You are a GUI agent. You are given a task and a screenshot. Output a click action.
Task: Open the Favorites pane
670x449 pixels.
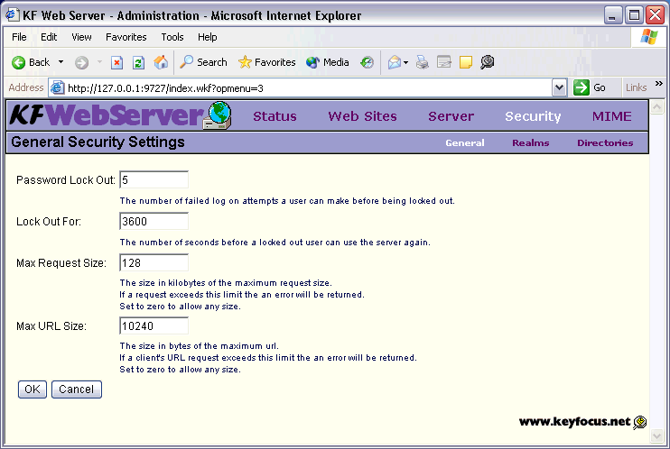266,62
